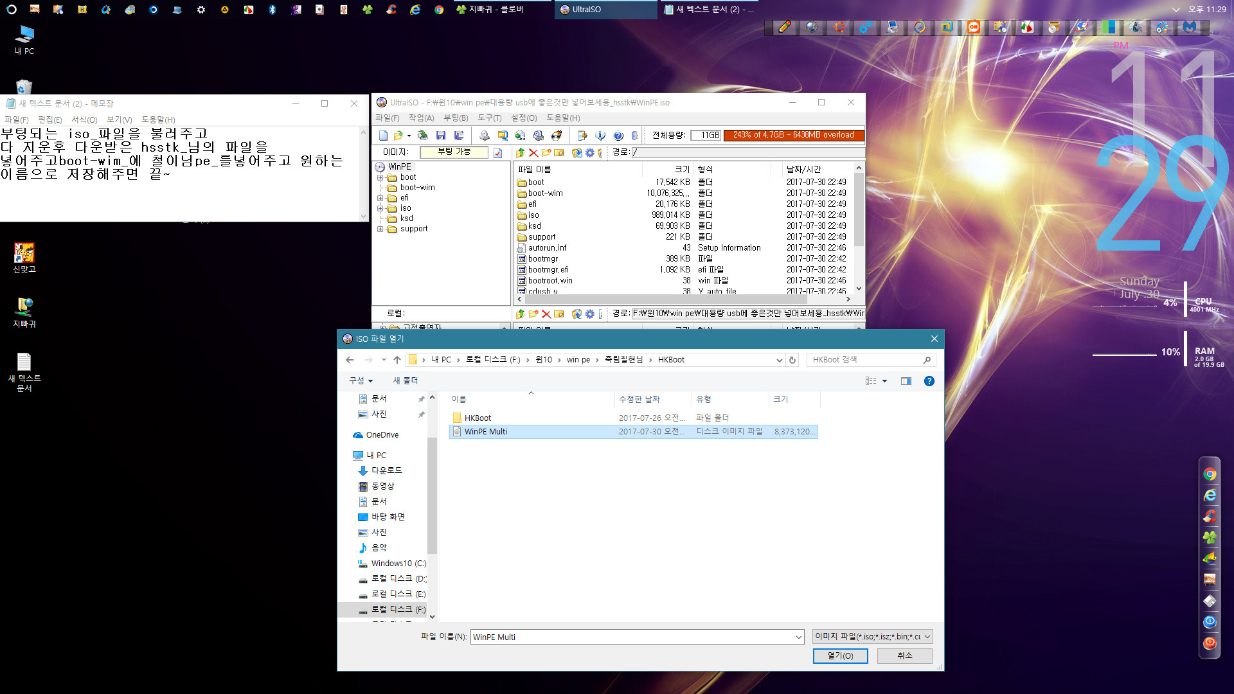This screenshot has height=694, width=1234.
Task: Click the red X delete icon in image pane toolbar
Action: point(533,152)
